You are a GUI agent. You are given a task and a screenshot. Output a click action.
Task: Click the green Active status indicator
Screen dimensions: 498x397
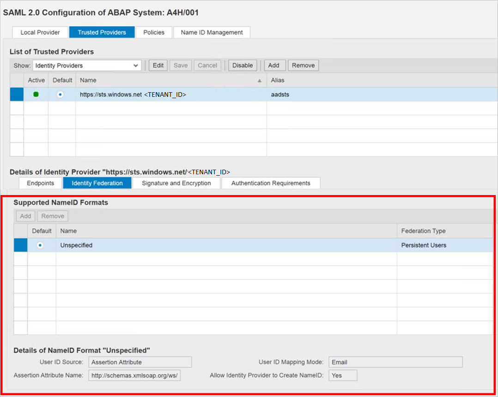[x=36, y=94]
